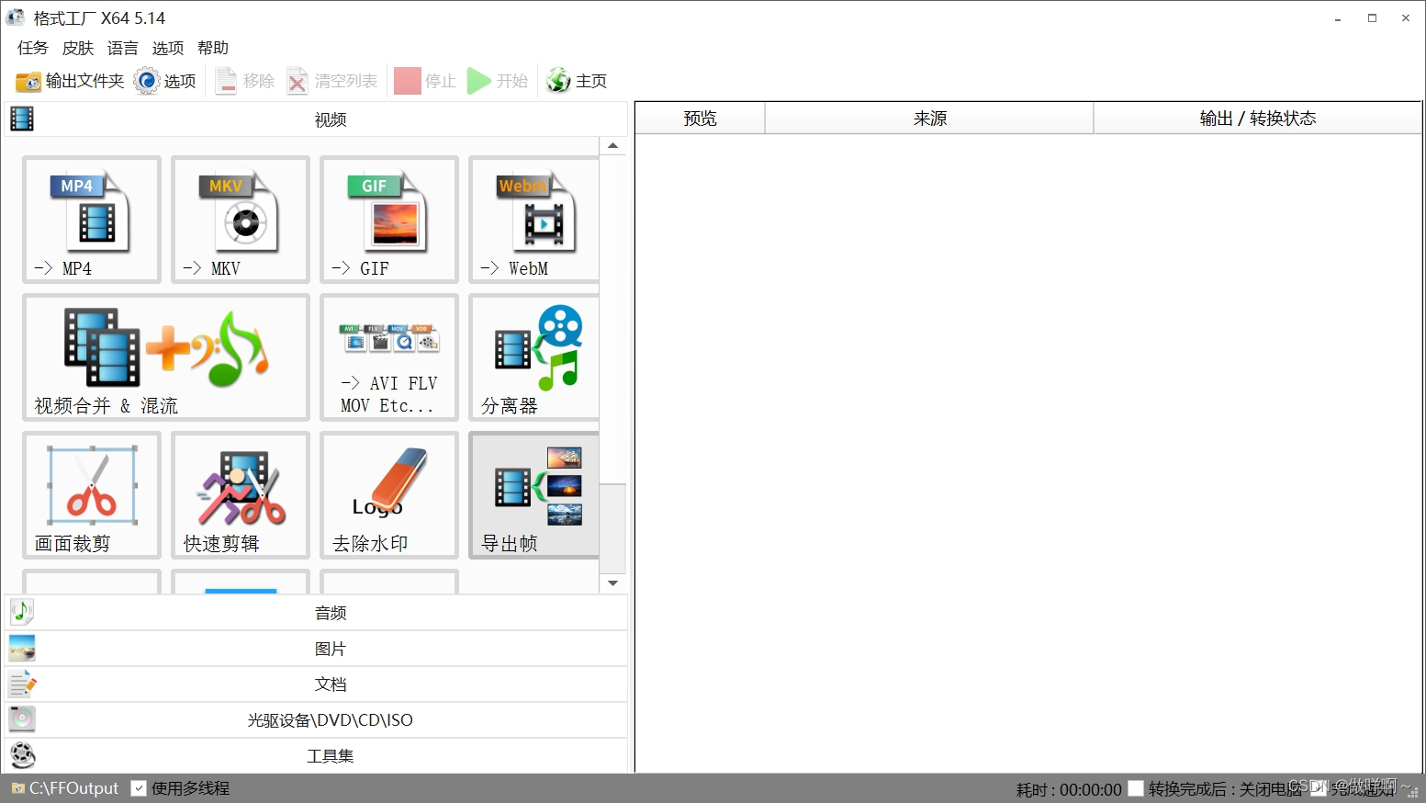Image resolution: width=1426 pixels, height=803 pixels.
Task: Click the scroll up arrow in video panel
Action: pos(612,146)
